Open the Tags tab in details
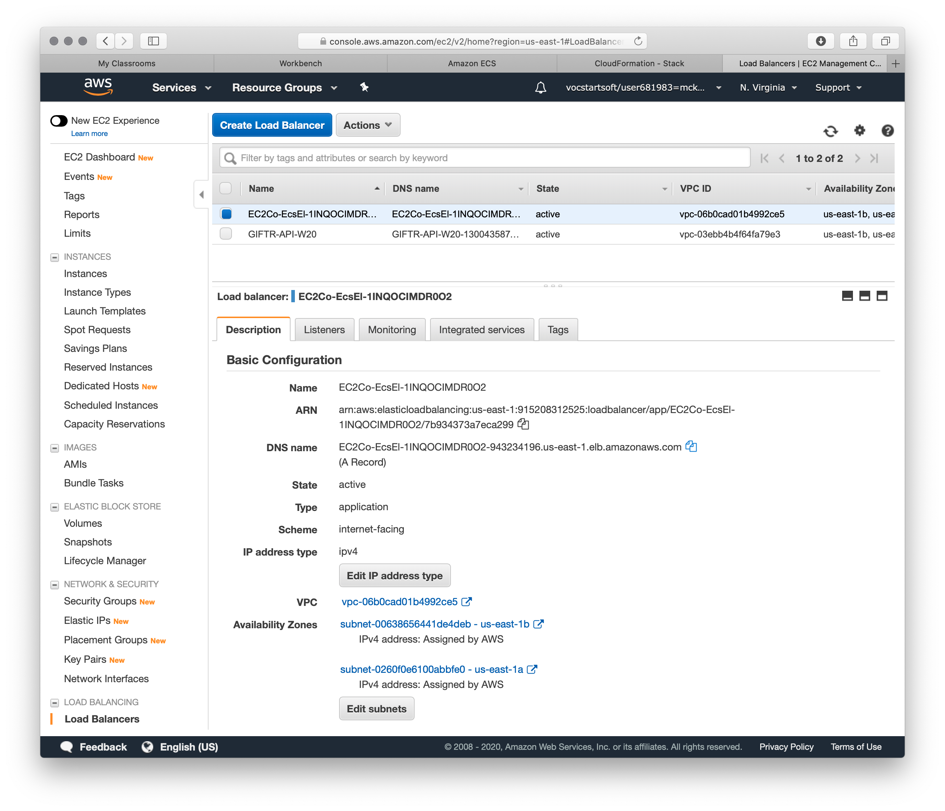The width and height of the screenshot is (945, 811). coord(558,330)
